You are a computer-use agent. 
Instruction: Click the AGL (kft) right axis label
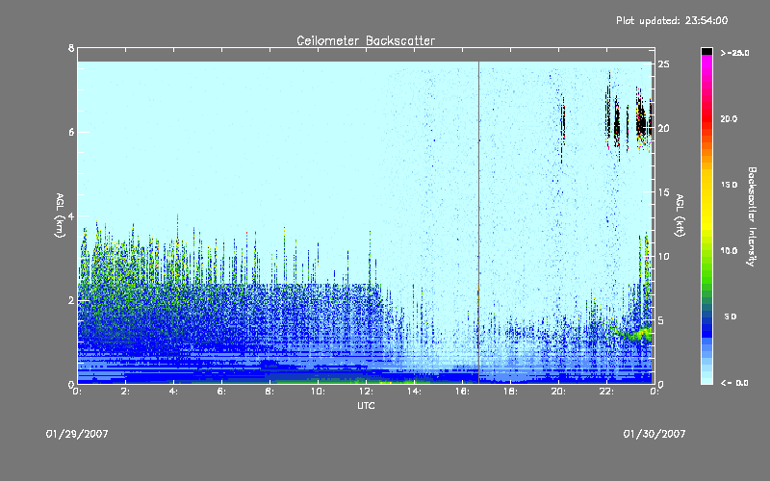coord(680,215)
